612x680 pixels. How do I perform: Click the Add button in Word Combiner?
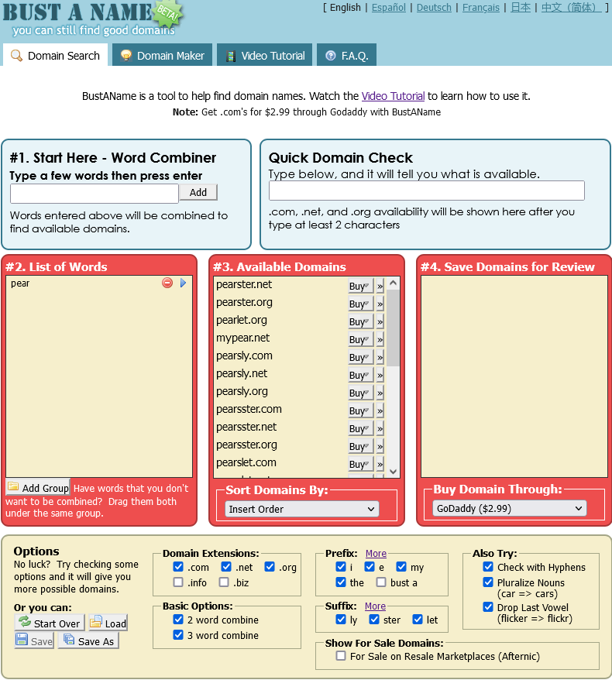[198, 192]
